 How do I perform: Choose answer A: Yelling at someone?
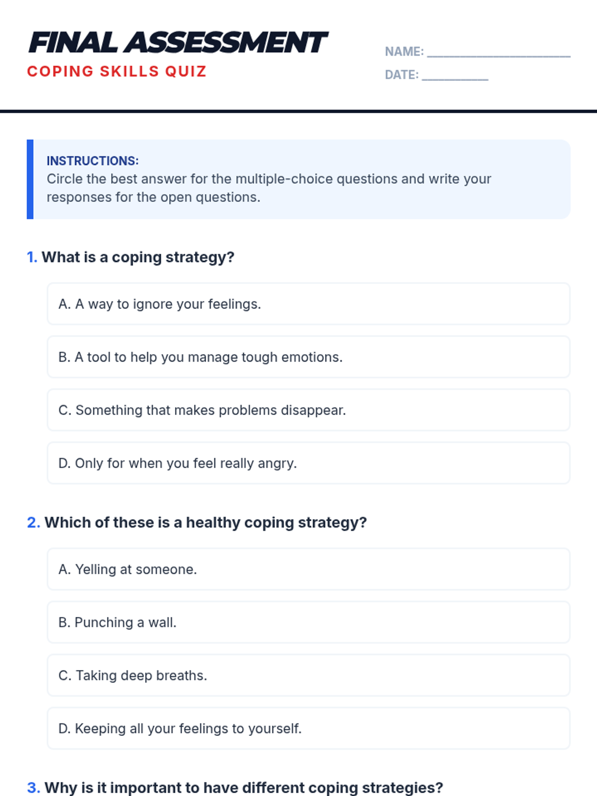coord(308,569)
